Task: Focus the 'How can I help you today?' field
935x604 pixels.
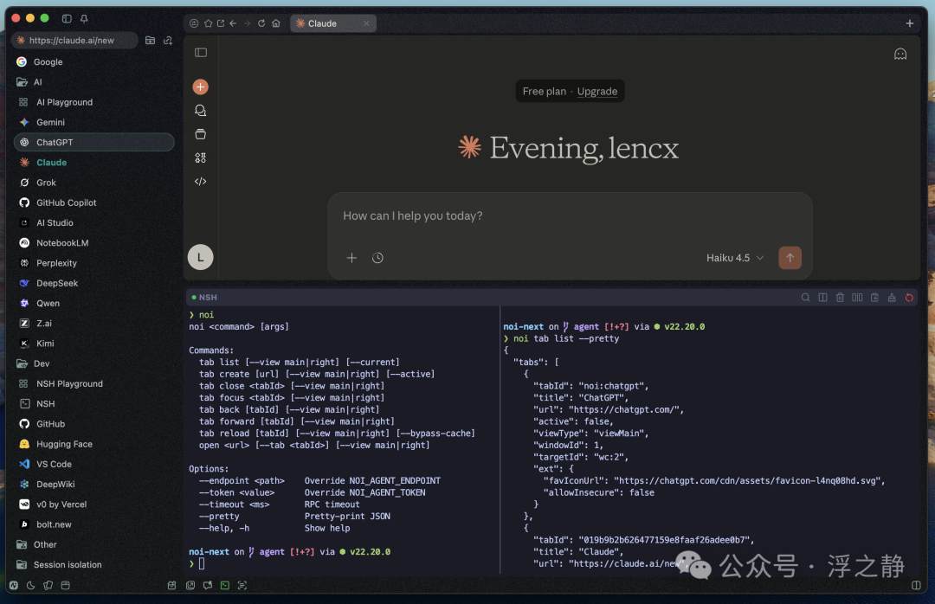Action: point(570,215)
